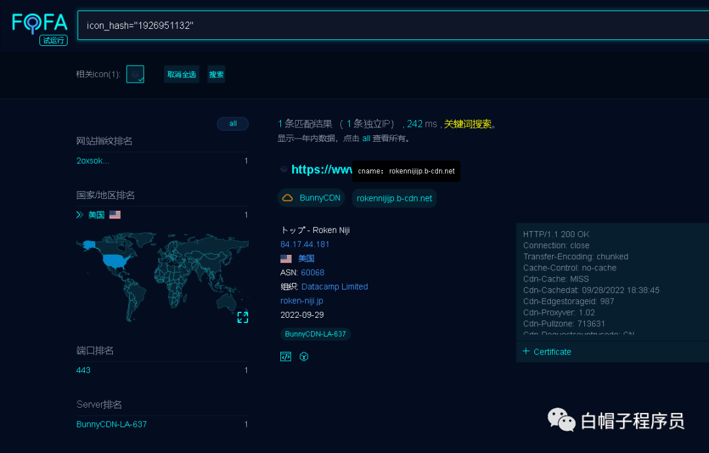The width and height of the screenshot is (709, 453).
Task: Filter by port 443
Action: point(83,370)
